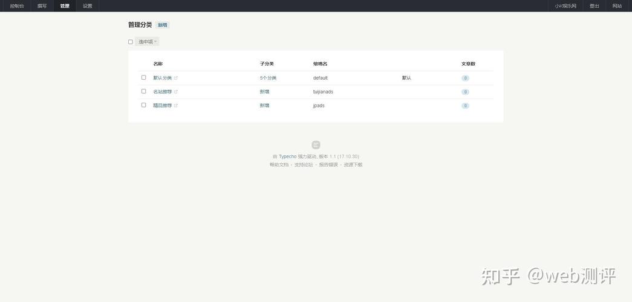Screen dimensions: 632x302
Task: Open the 5个分类 subcategory link
Action: tap(268, 78)
